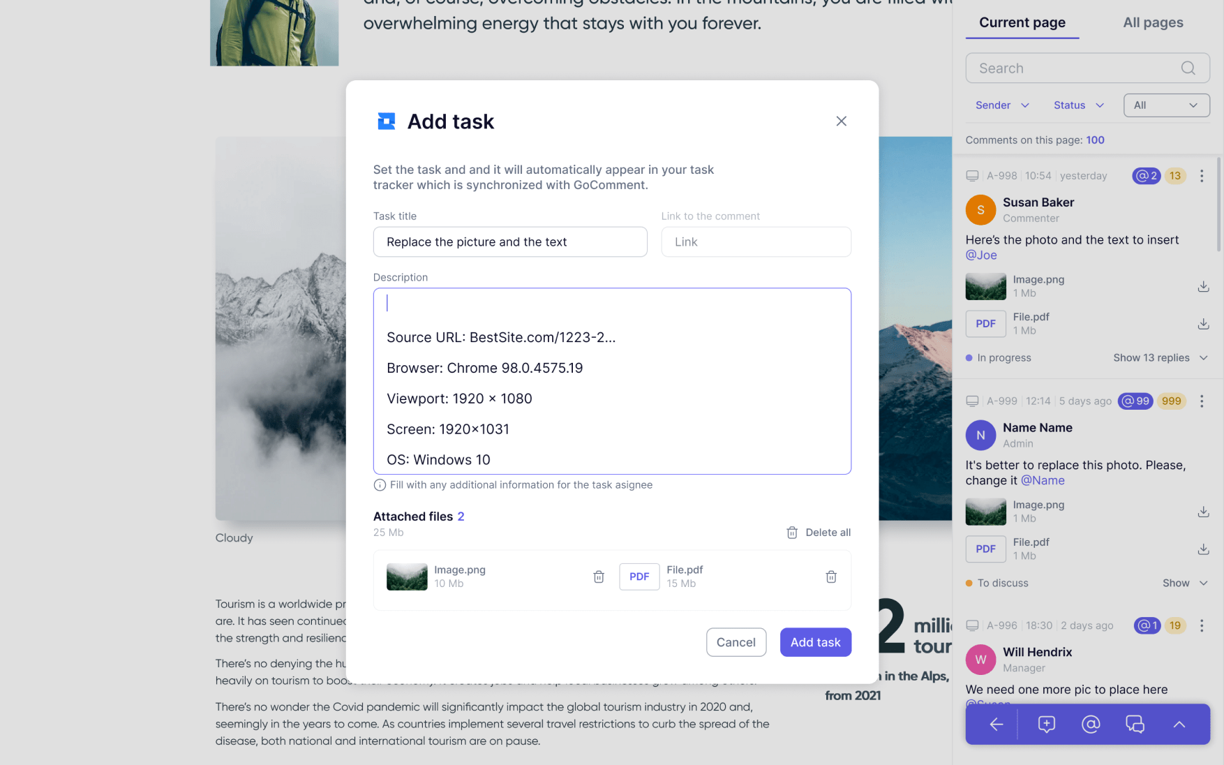Download File.pdf in Name Name's comment
This screenshot has height=765, width=1224.
[1202, 549]
